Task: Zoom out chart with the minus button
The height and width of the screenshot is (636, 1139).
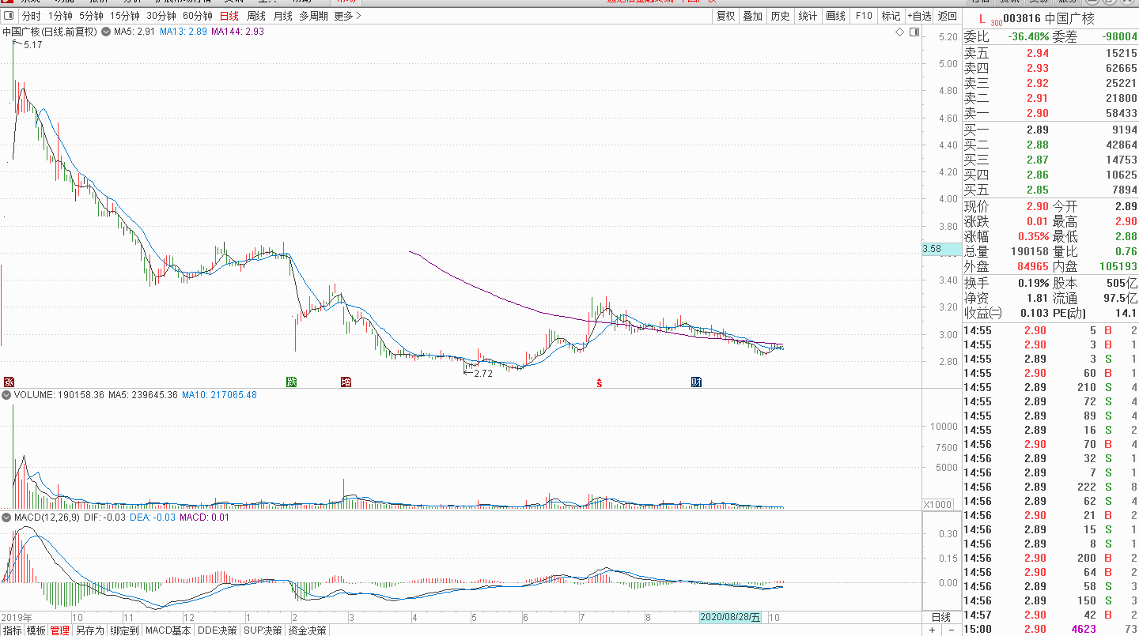Action: [950, 630]
